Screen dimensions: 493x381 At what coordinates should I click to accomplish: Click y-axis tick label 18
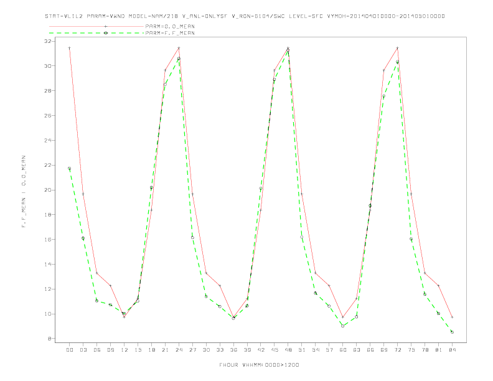tap(48, 215)
